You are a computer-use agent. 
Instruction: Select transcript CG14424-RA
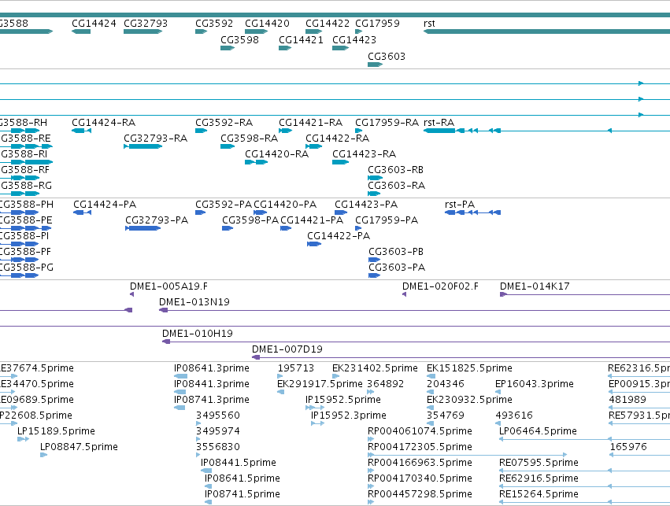(103, 123)
